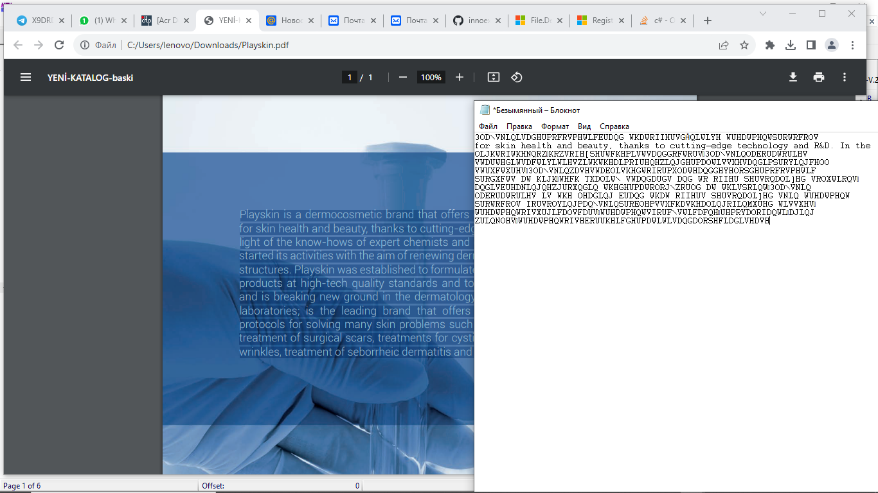Open the Chrome downloads icon
Viewport: 878px width, 493px height.
(791, 45)
